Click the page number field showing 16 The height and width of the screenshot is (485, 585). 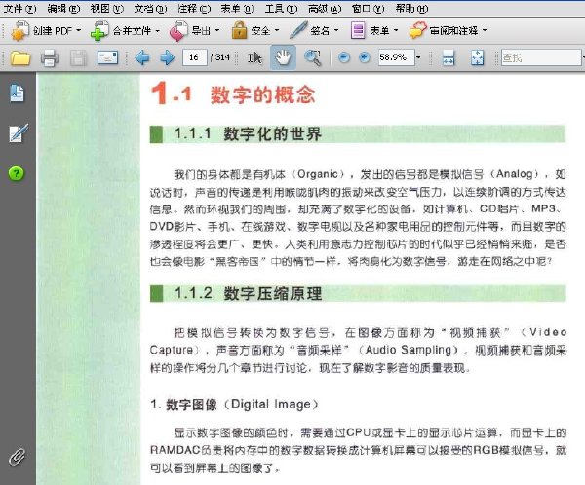pyautogui.click(x=194, y=57)
